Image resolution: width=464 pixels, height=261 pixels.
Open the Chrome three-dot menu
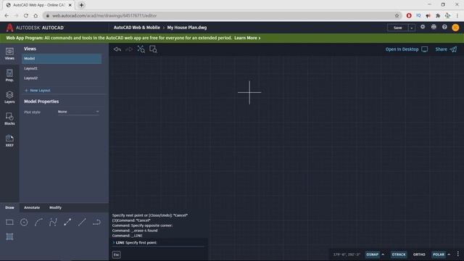coord(457,16)
